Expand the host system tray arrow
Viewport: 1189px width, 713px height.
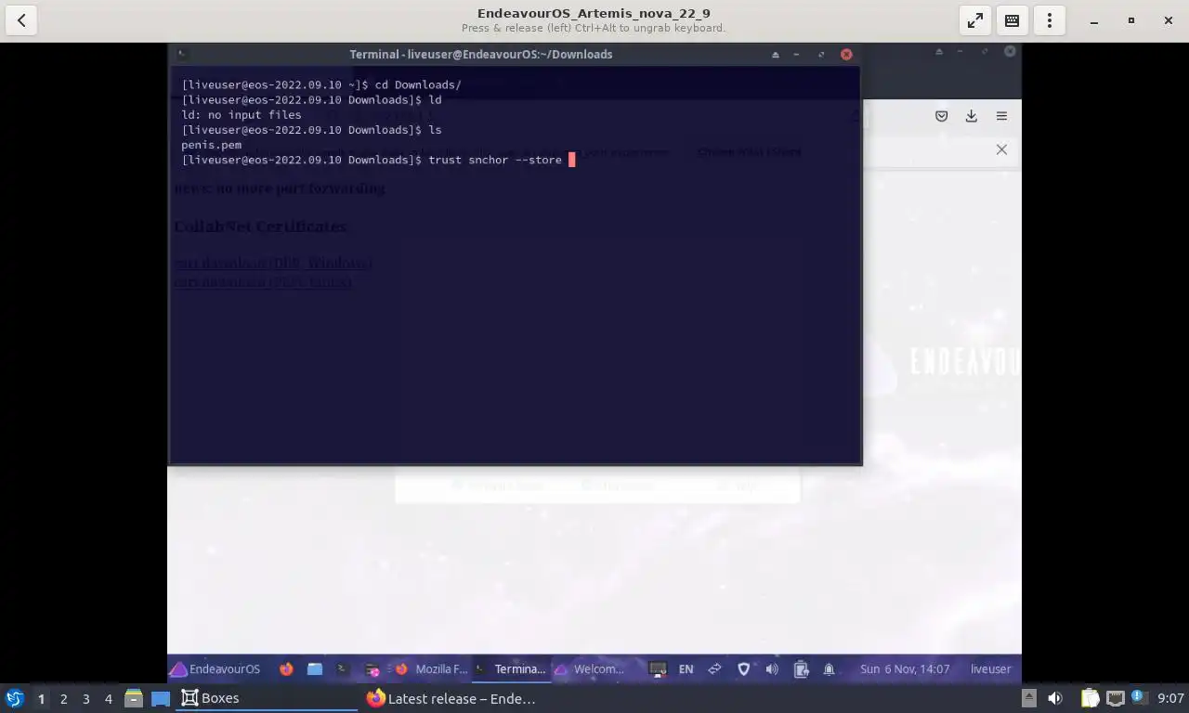coord(1028,698)
